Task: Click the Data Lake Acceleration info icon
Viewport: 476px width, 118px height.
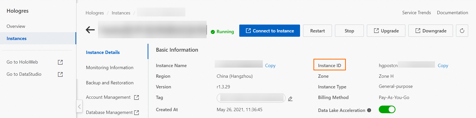Action: (x=369, y=110)
